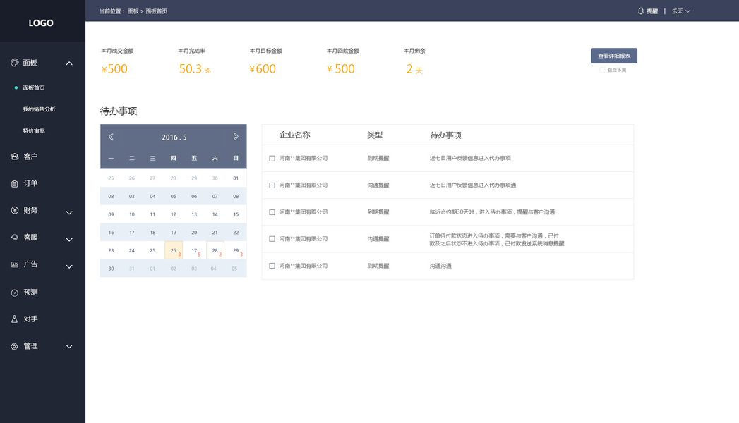739x423 pixels.
Task: Select date 17 with badge 5
Action: tap(194, 250)
